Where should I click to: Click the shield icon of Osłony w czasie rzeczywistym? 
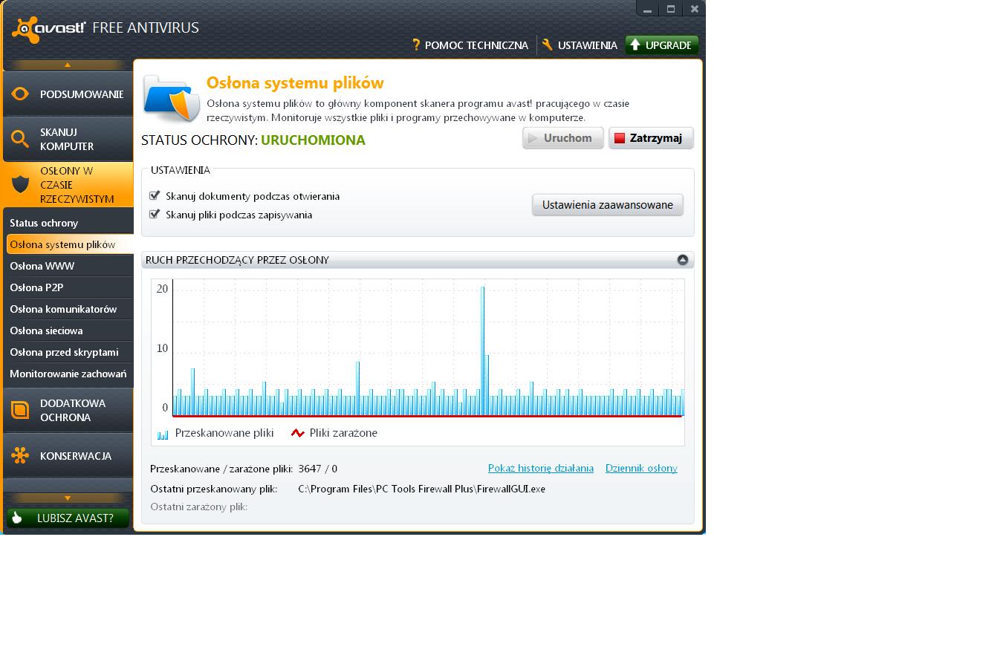click(20, 184)
